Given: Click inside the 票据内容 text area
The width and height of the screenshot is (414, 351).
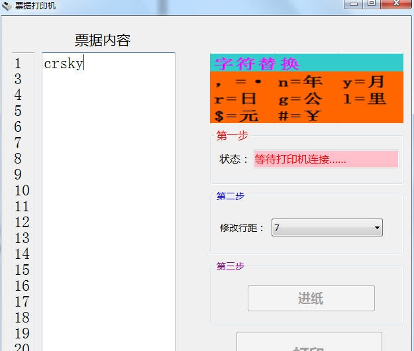Looking at the screenshot, I should (x=109, y=202).
